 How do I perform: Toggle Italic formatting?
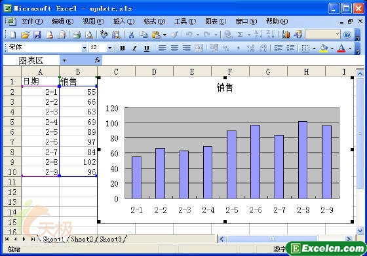[x=134, y=48]
